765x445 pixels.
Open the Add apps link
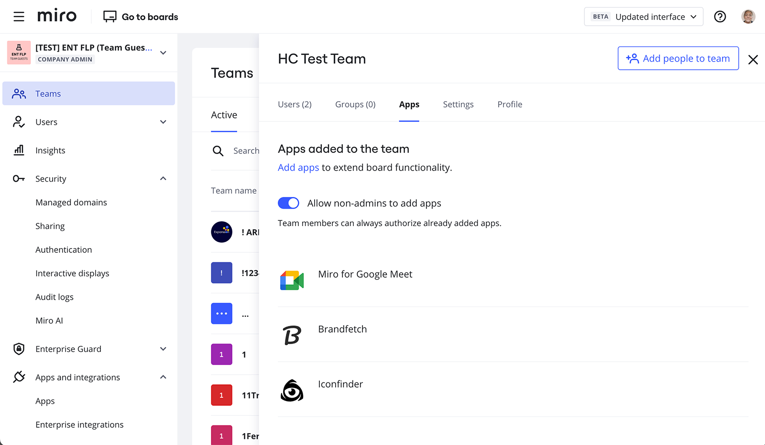[298, 167]
